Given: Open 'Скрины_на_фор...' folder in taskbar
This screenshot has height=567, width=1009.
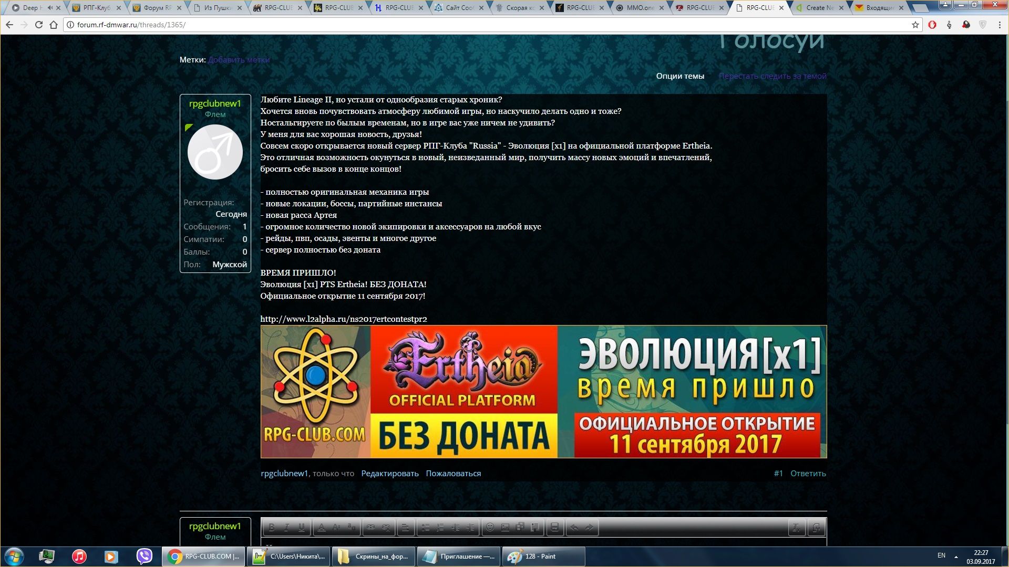Looking at the screenshot, I should (374, 556).
